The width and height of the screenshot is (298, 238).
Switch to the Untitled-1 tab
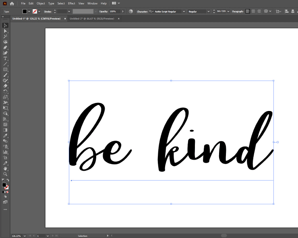point(36,18)
